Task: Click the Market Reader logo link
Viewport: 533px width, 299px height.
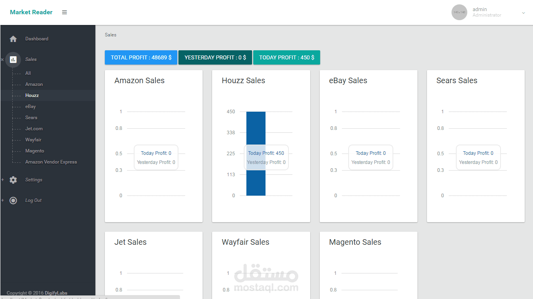Action: pyautogui.click(x=31, y=12)
